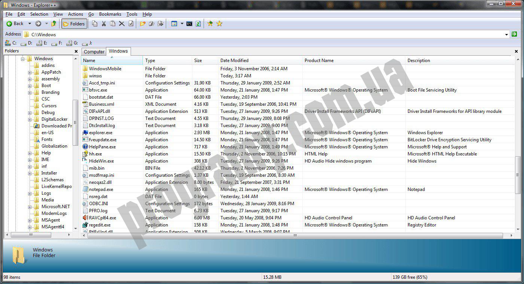Select explorer.exe in the file list
Image resolution: width=524 pixels, height=284 pixels.
pos(100,133)
